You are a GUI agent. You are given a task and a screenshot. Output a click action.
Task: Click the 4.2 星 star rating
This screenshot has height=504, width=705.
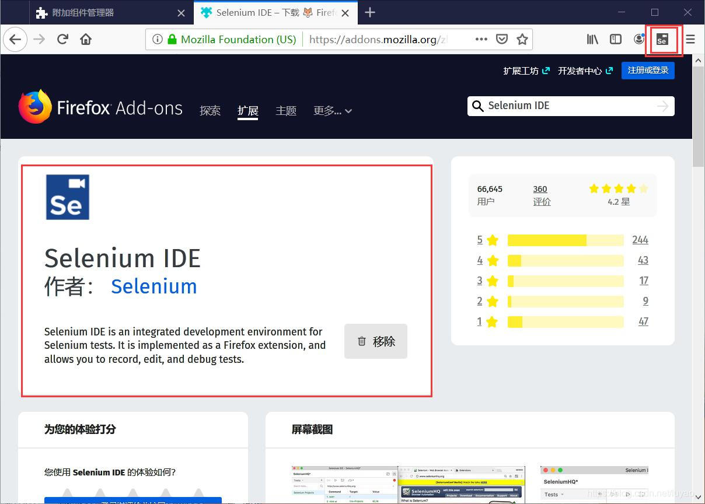click(619, 195)
